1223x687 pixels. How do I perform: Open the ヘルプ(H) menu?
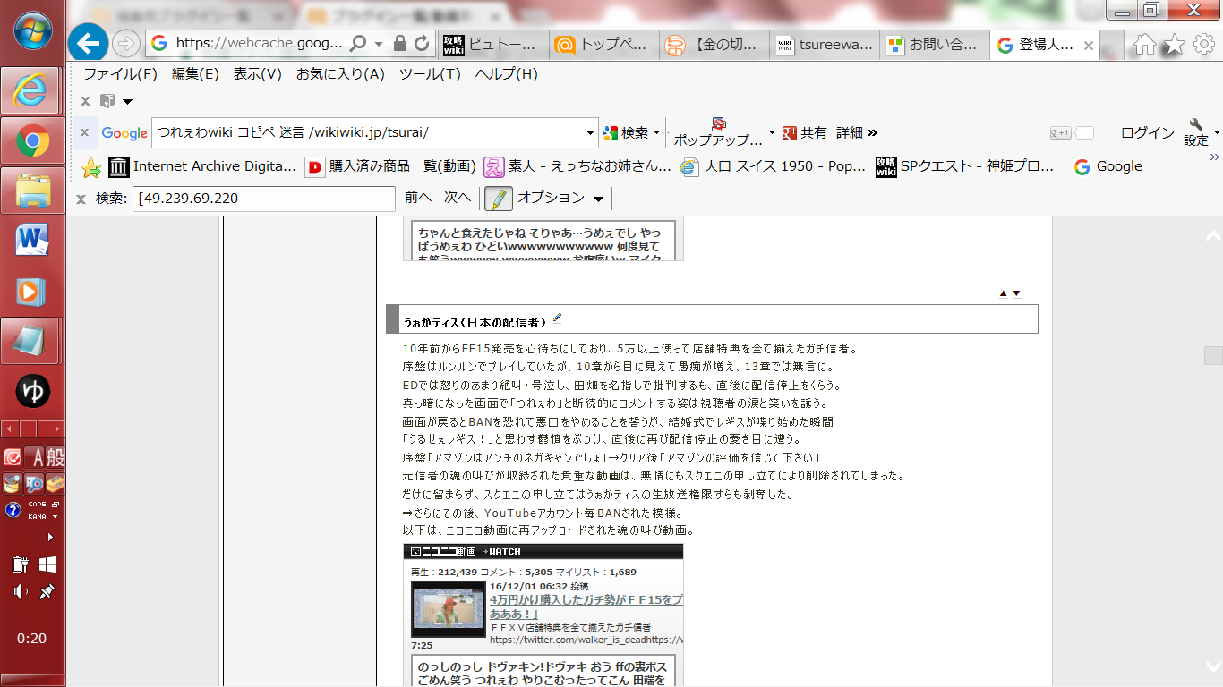[506, 74]
